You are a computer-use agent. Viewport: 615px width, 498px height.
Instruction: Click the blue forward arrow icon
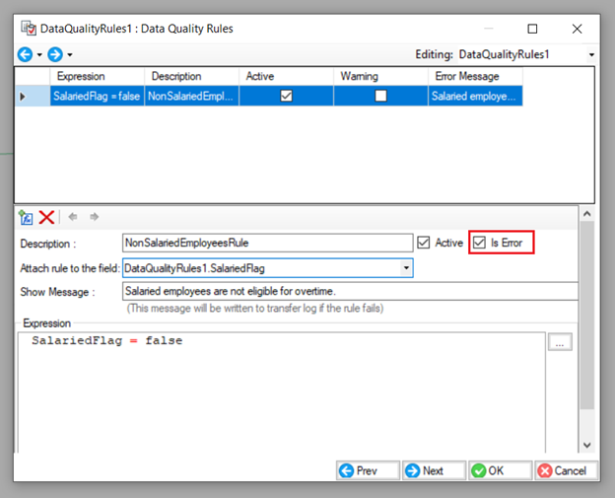coord(55,54)
